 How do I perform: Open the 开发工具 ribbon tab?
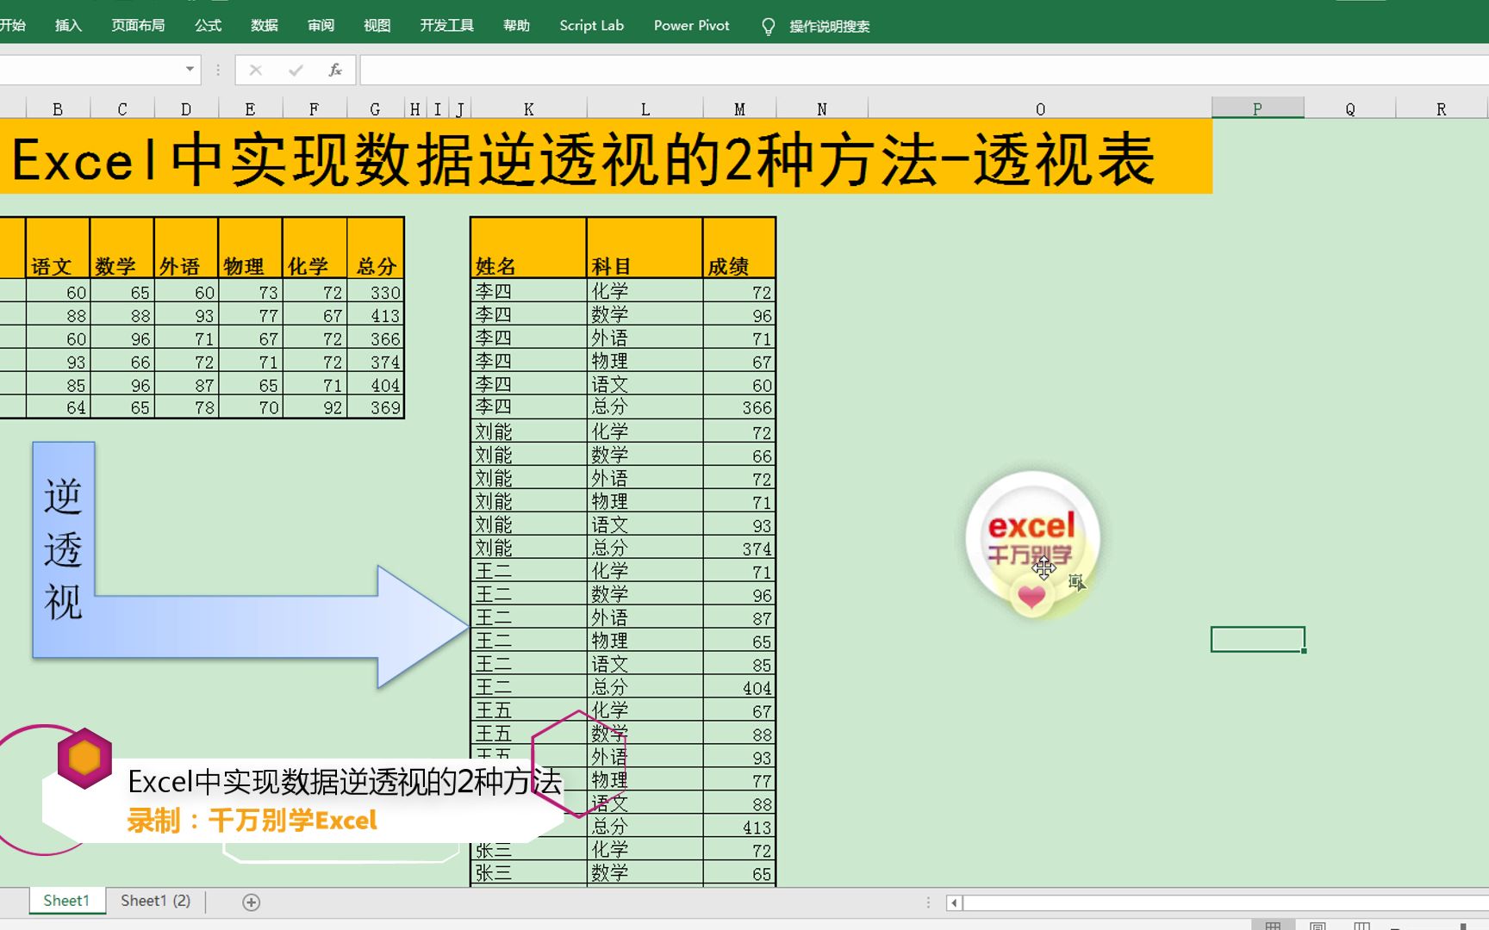point(445,26)
